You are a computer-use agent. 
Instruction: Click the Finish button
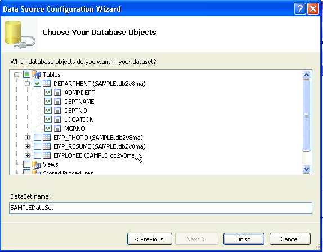tap(244, 239)
